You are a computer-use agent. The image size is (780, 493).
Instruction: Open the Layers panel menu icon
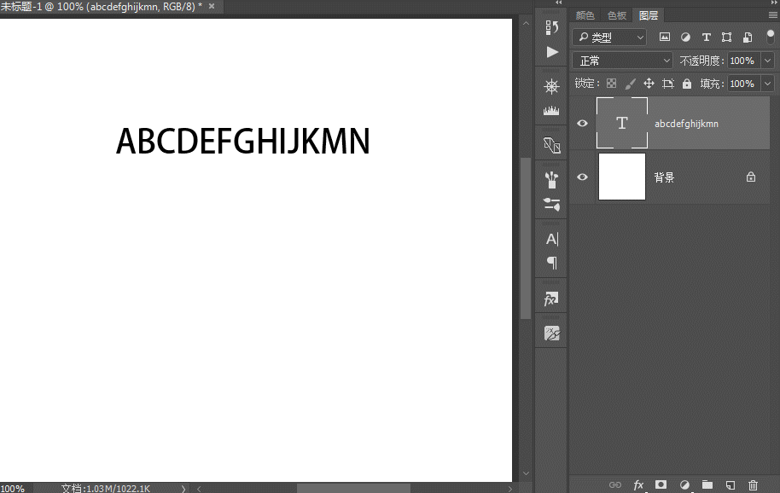click(x=773, y=15)
